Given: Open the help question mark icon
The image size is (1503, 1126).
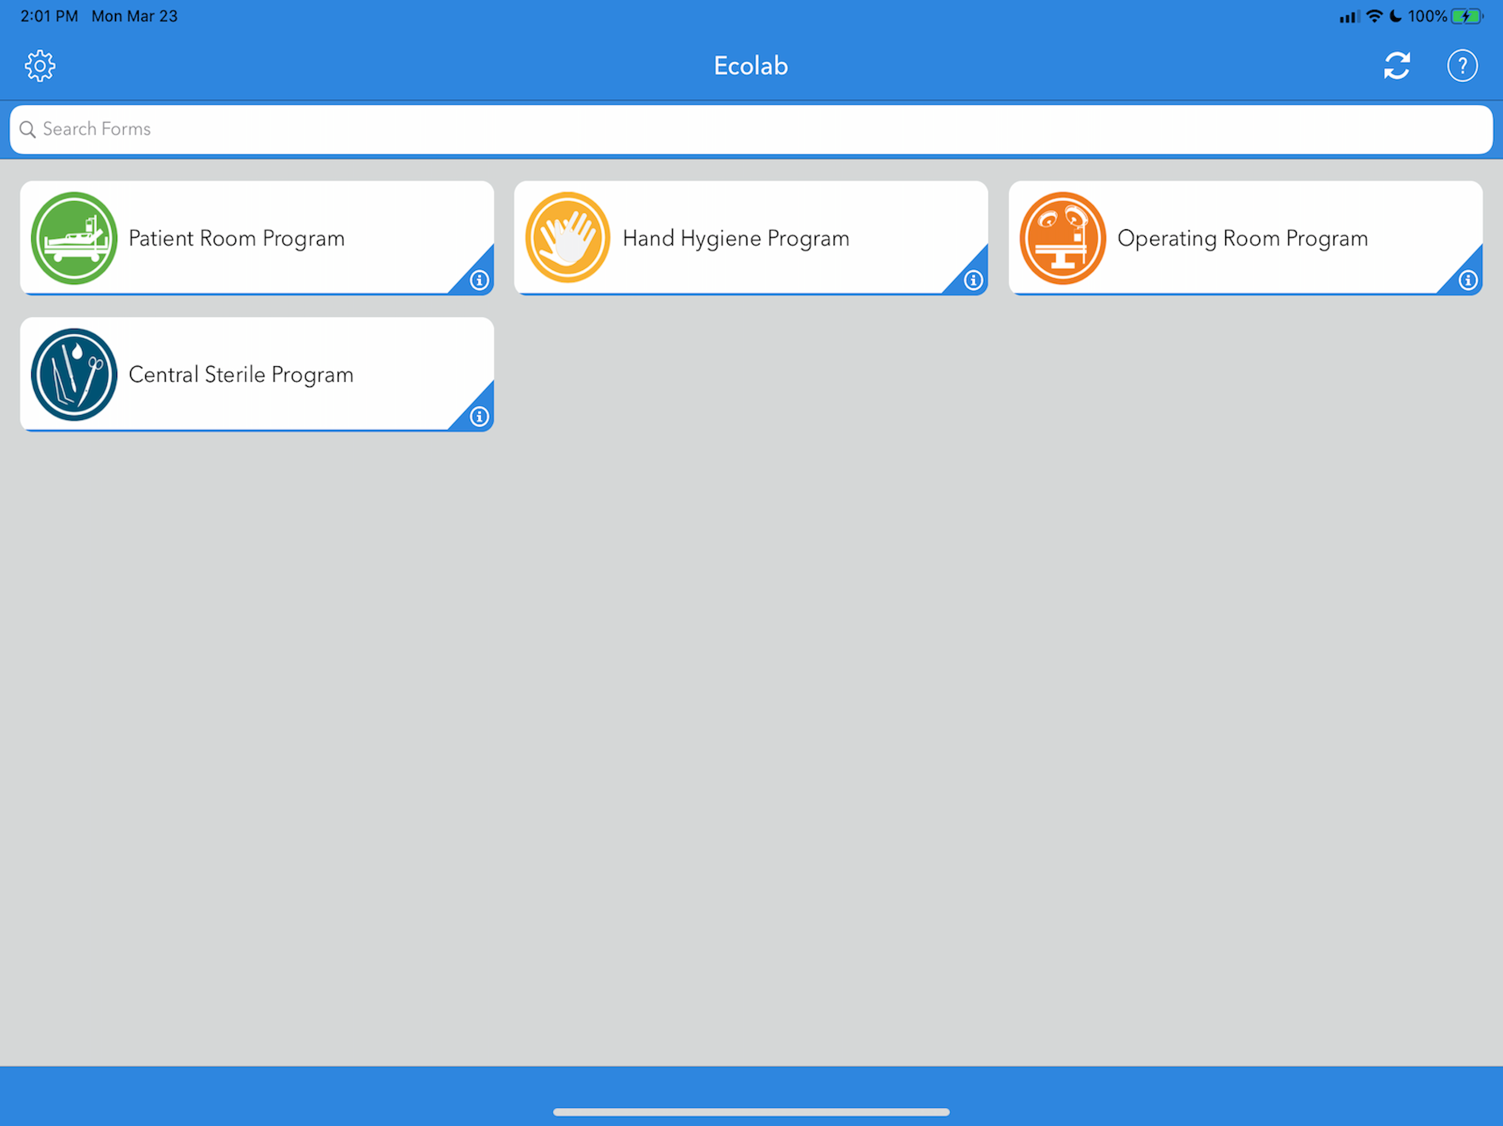Looking at the screenshot, I should coord(1462,66).
